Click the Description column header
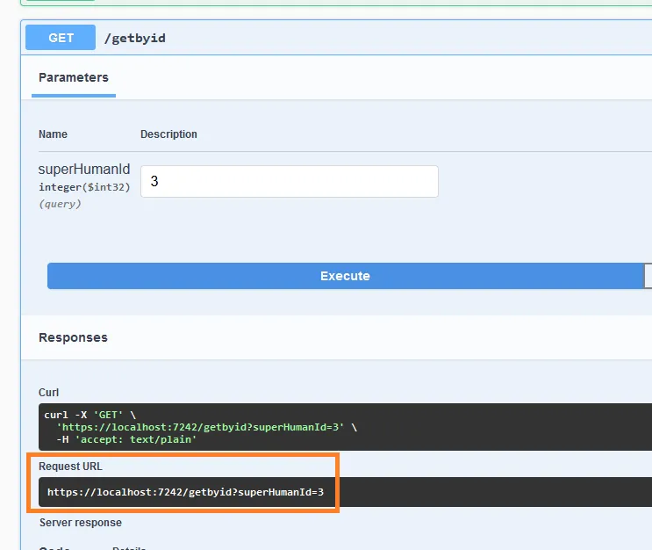This screenshot has height=550, width=652. 168,134
